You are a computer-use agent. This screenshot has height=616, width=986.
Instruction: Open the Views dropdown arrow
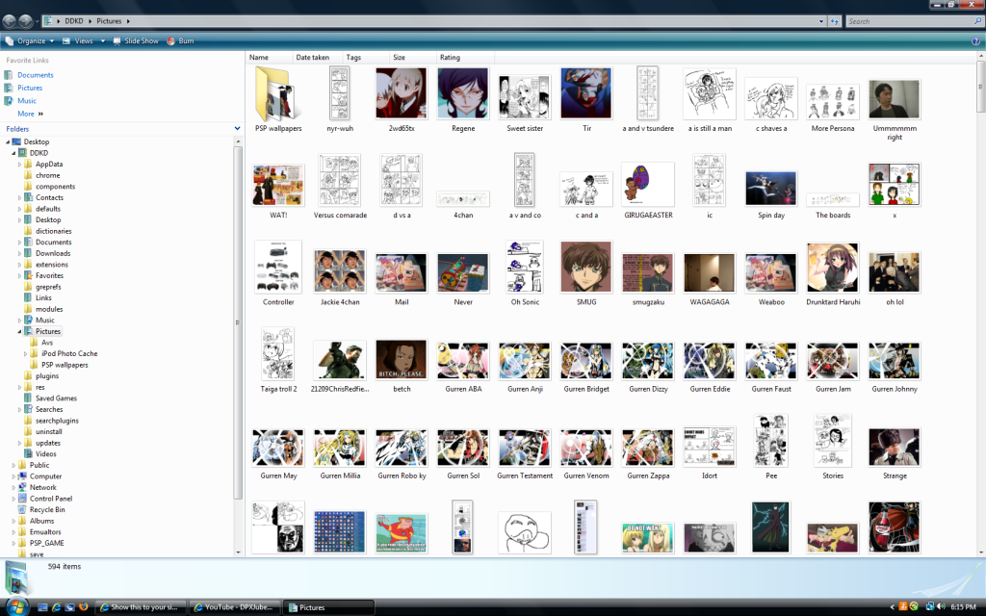[100, 41]
